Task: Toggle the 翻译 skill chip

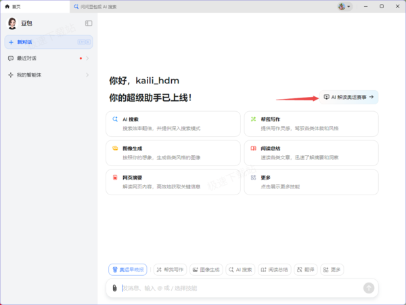Action: point(306,270)
